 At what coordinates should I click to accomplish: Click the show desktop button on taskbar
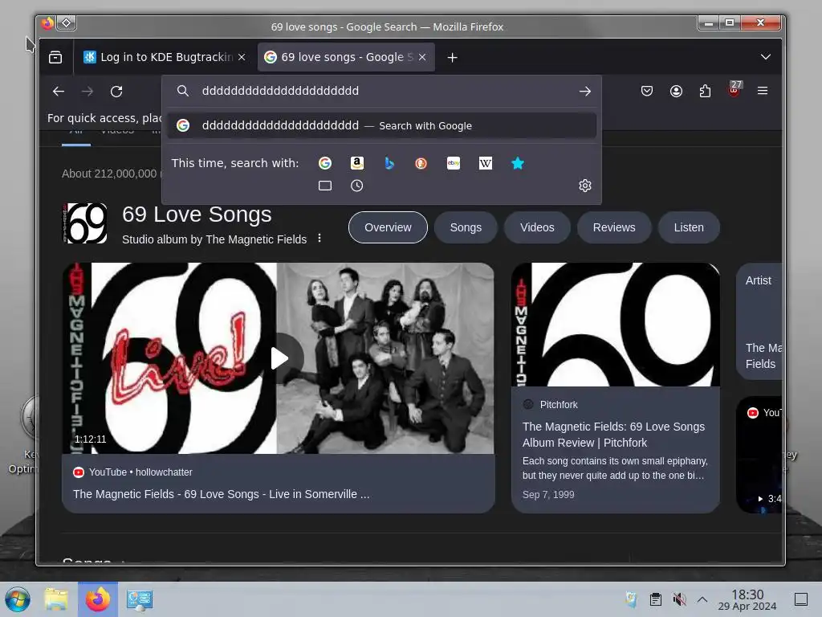click(x=801, y=599)
